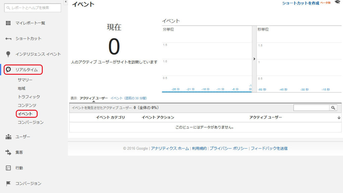Viewport: 343px width, 193px height.
Task: Click the インテリジェンス イベント lightbulb icon
Action: click(8, 54)
